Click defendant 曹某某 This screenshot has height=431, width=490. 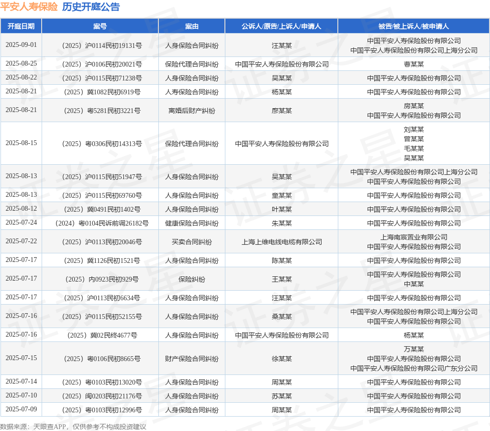[414, 65]
